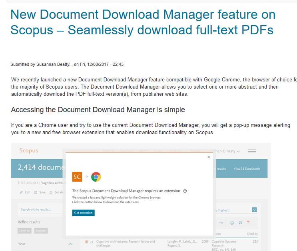Click View 11 DataSearch link
This screenshot has width=297, height=251.
point(247,169)
